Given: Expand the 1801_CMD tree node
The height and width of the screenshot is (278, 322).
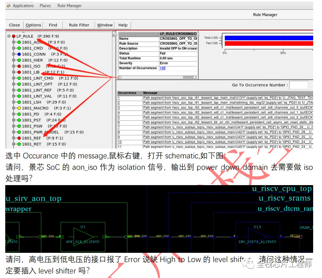Looking at the screenshot, I should coord(13,48).
